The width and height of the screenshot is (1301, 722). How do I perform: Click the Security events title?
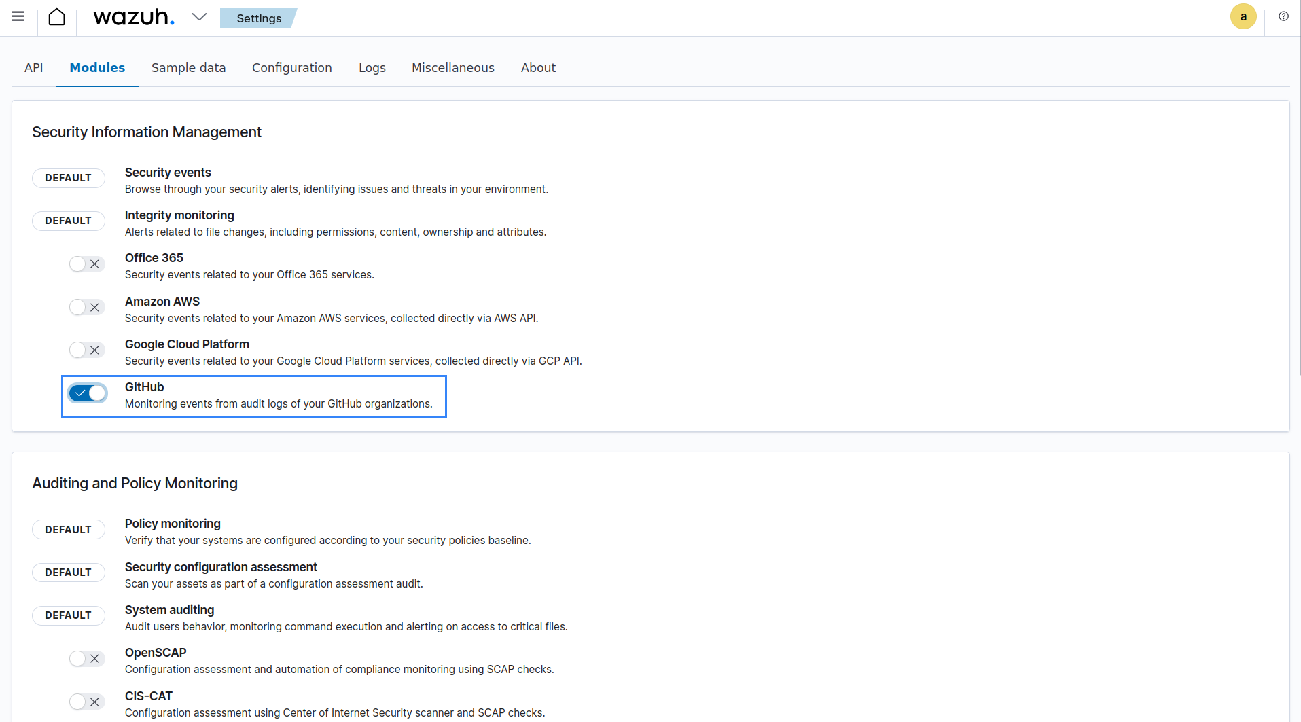(x=168, y=173)
